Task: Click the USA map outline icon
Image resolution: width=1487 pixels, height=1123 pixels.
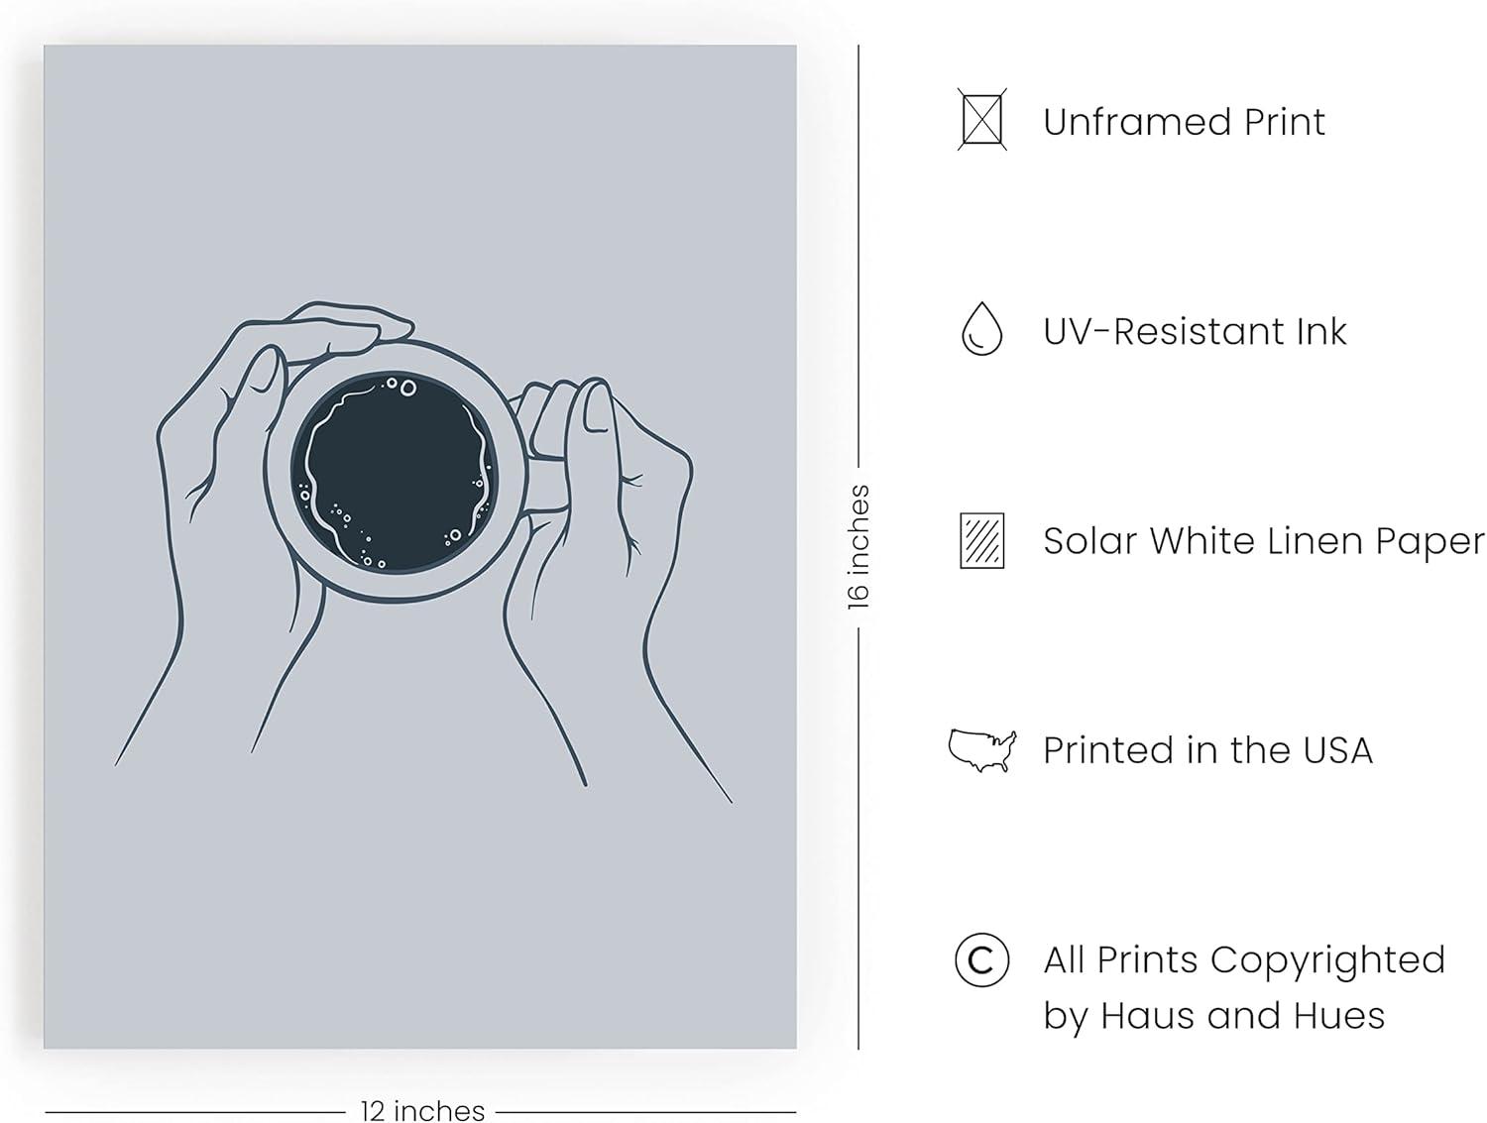Action: (x=981, y=750)
